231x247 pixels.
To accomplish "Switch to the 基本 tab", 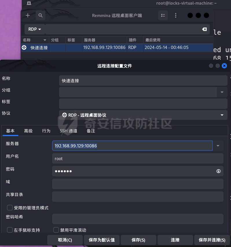I will [x=10, y=131].
